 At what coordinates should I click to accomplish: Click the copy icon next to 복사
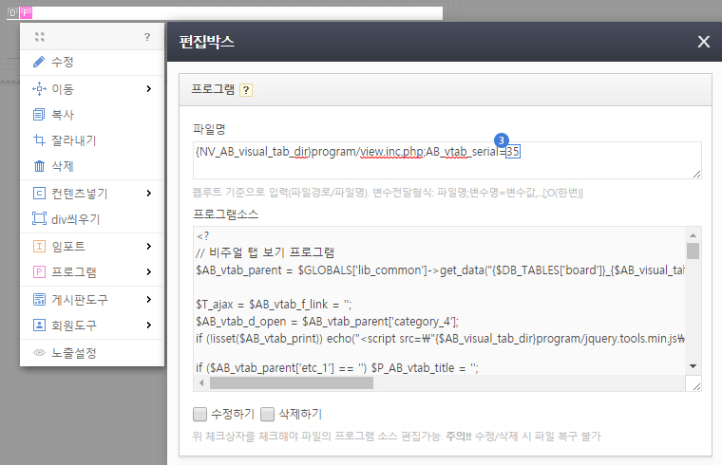pyautogui.click(x=39, y=115)
